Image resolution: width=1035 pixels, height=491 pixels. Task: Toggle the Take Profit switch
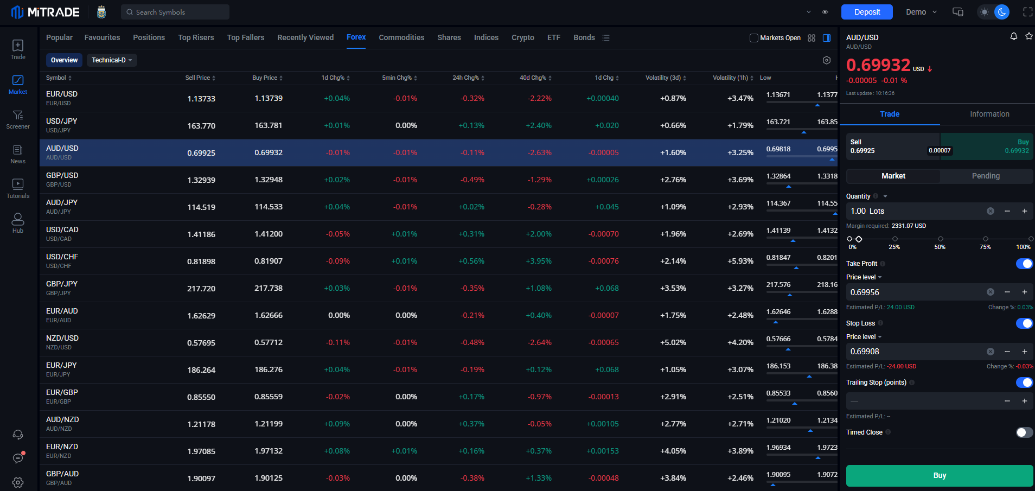point(1024,264)
